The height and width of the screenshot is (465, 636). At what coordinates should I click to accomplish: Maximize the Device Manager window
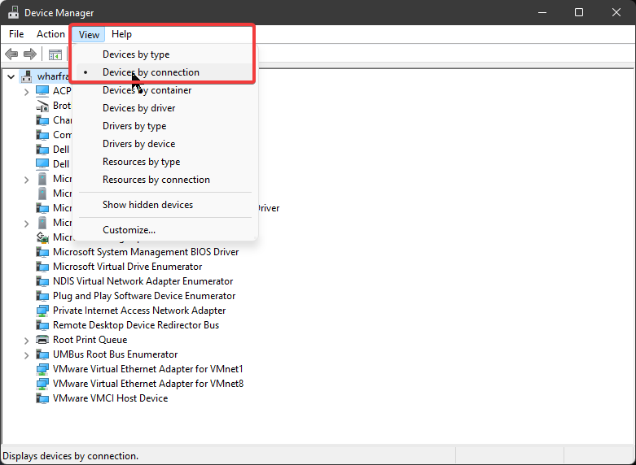(579, 12)
